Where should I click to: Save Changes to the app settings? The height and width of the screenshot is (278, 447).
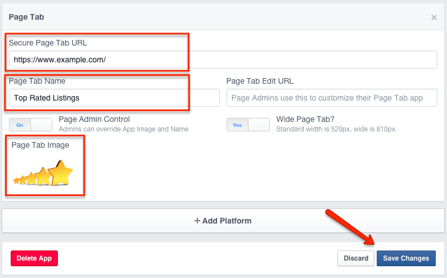(406, 258)
